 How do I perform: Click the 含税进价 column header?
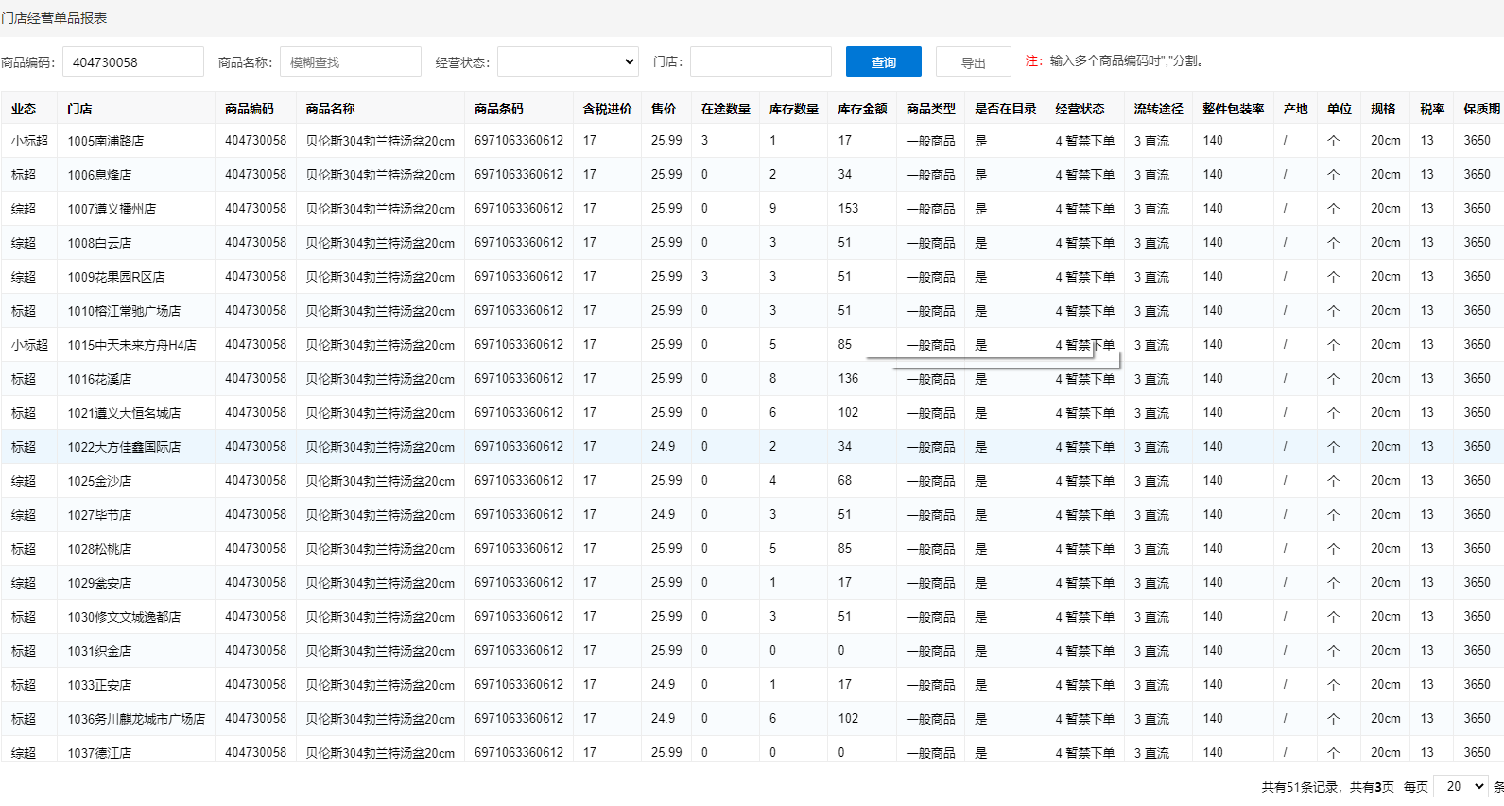[607, 109]
